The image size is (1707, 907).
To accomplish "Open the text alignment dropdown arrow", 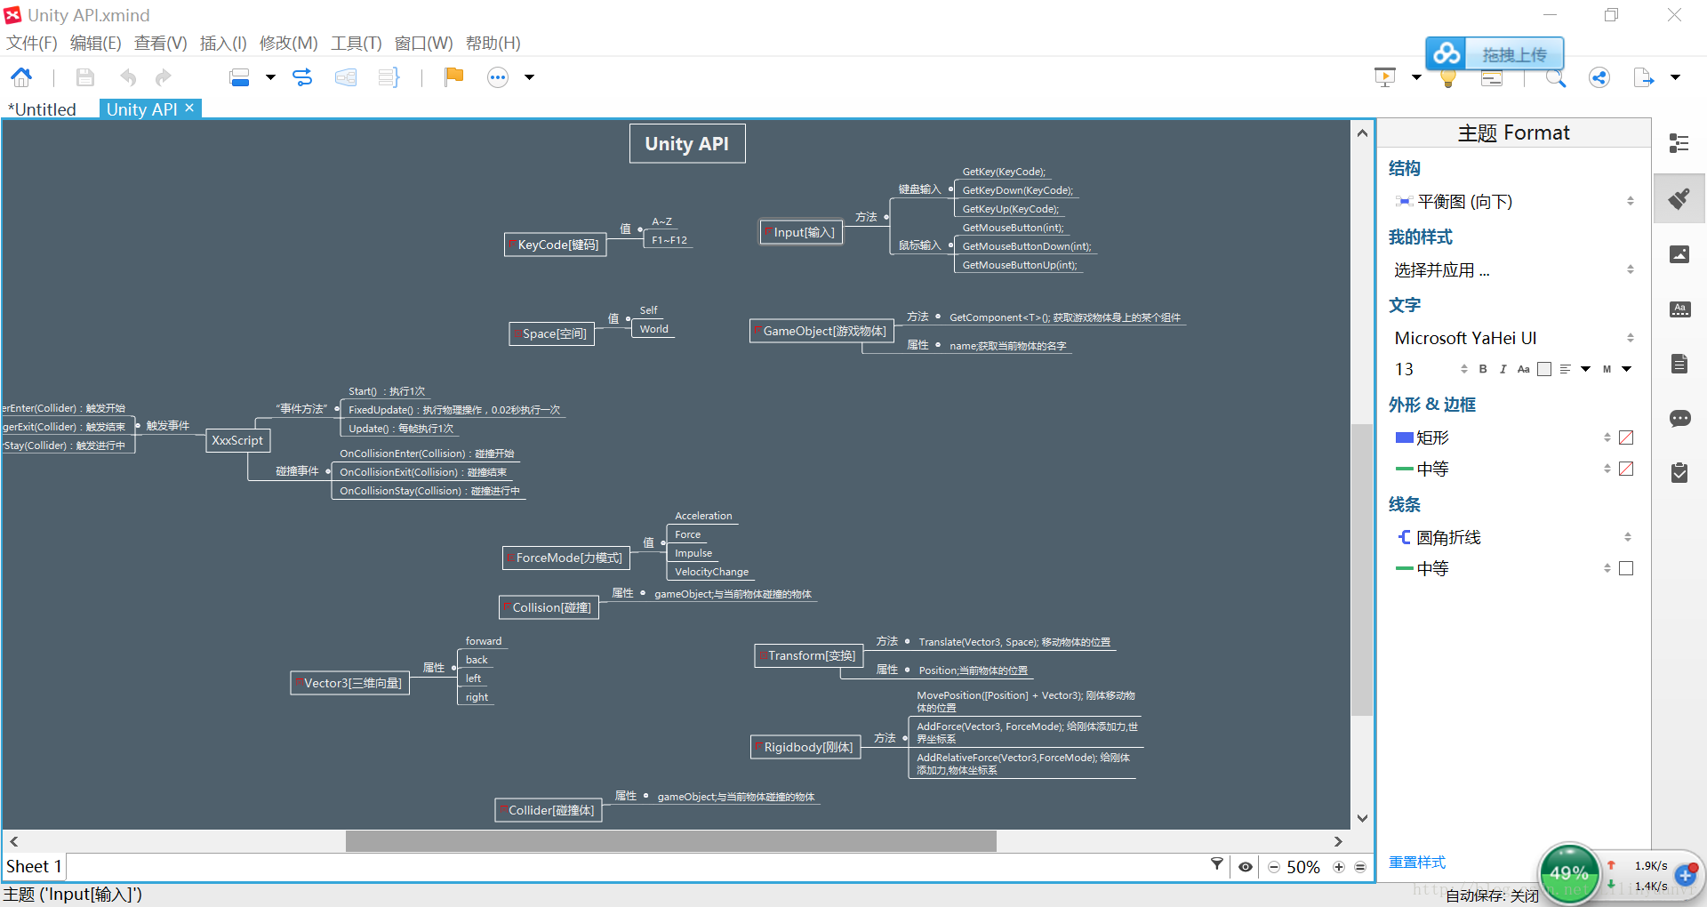I will click(1585, 369).
